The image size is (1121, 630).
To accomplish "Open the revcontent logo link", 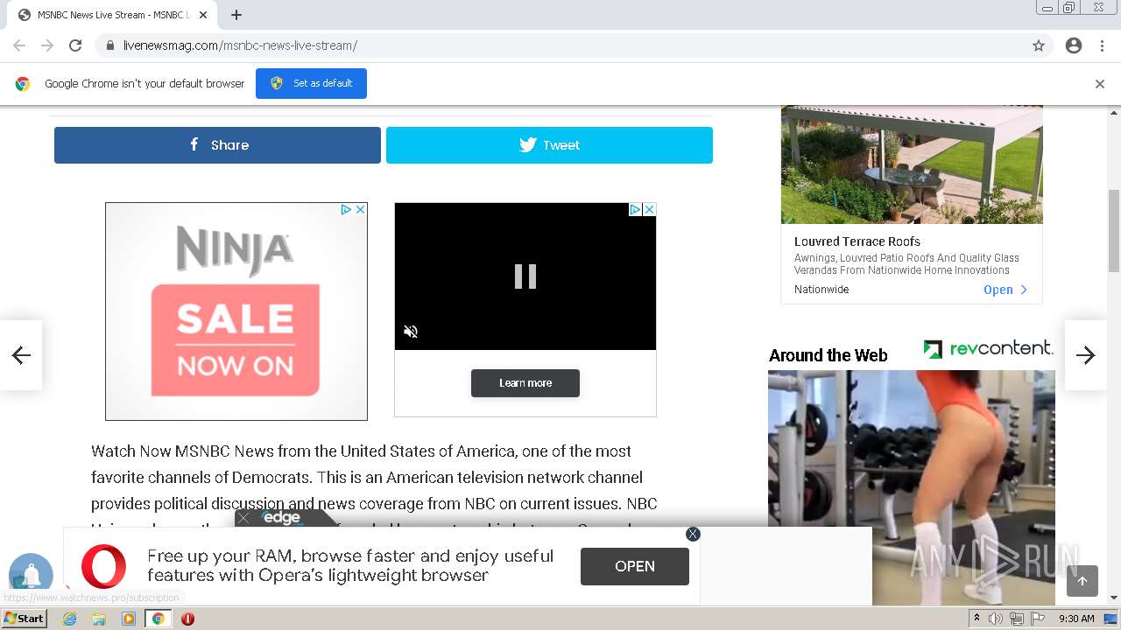I will 989,349.
